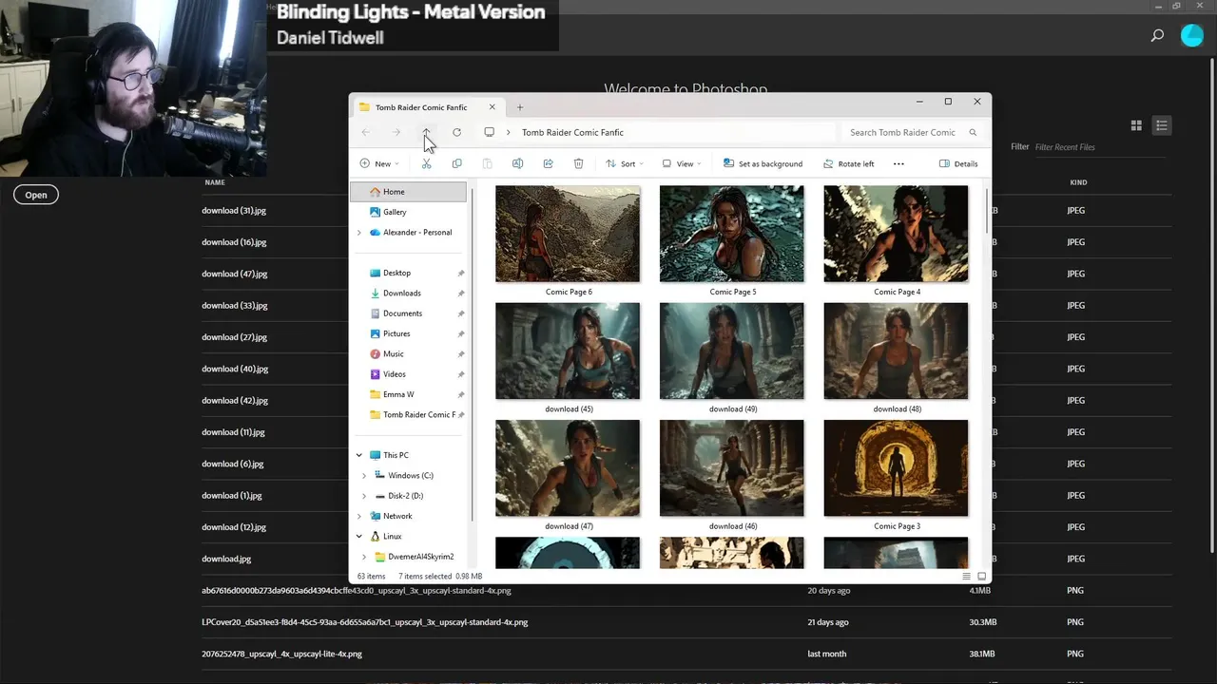Viewport: 1217px width, 684px height.
Task: Click the Open button in Photoshop
Action: click(36, 195)
